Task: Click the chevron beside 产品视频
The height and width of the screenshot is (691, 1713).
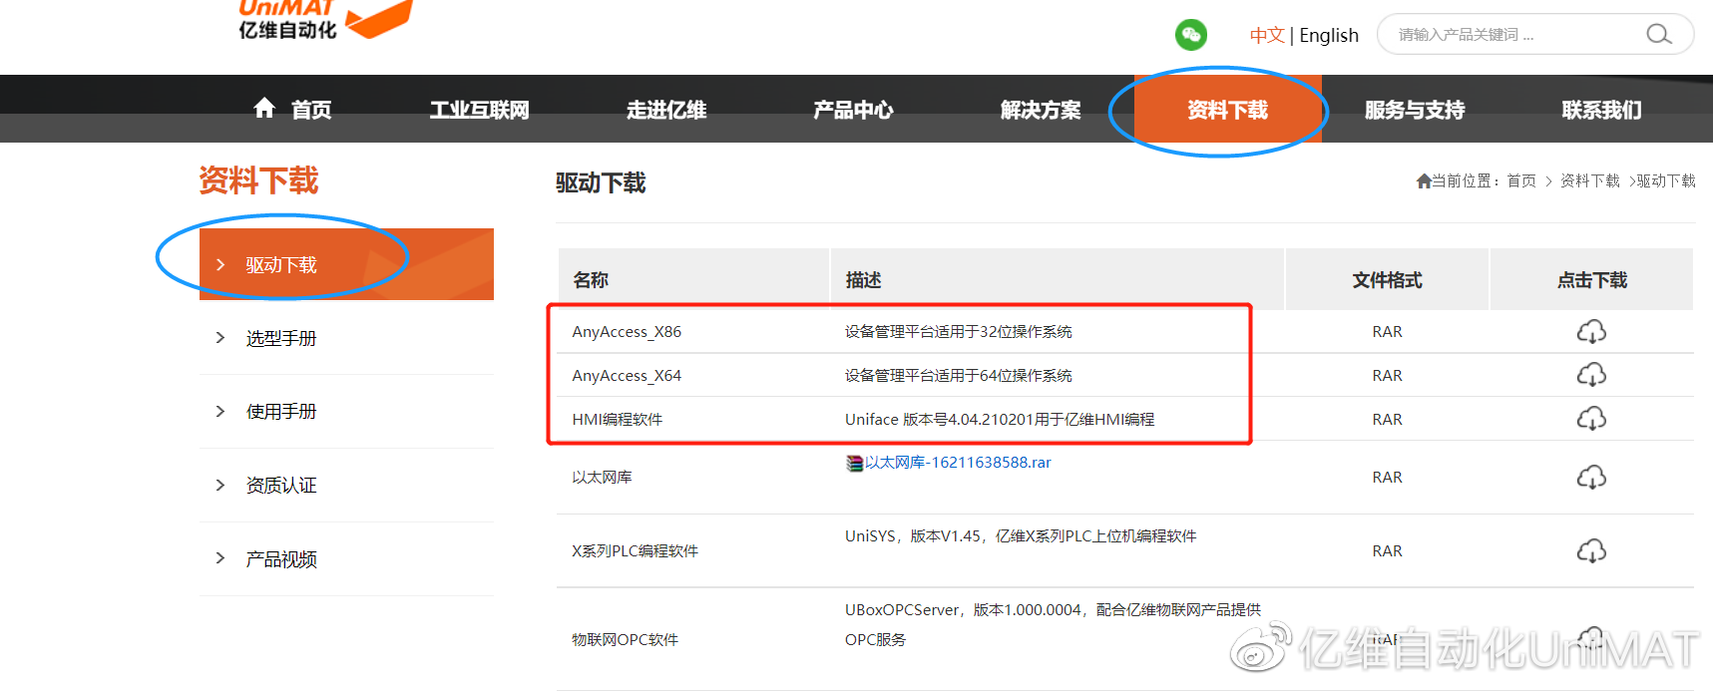Action: point(220,558)
